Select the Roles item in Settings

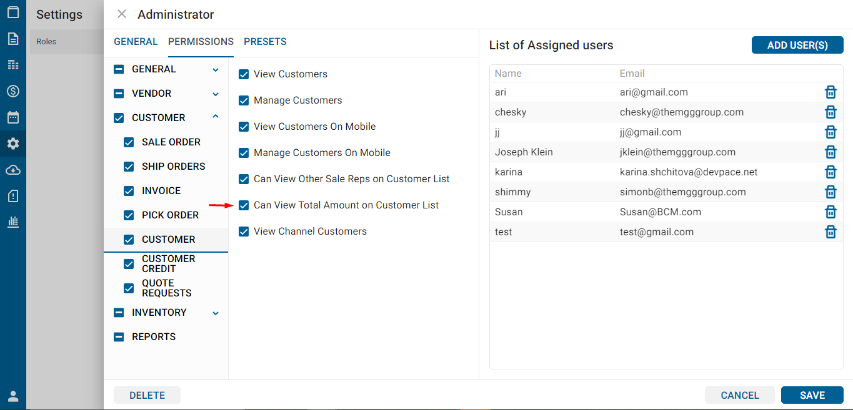click(46, 42)
